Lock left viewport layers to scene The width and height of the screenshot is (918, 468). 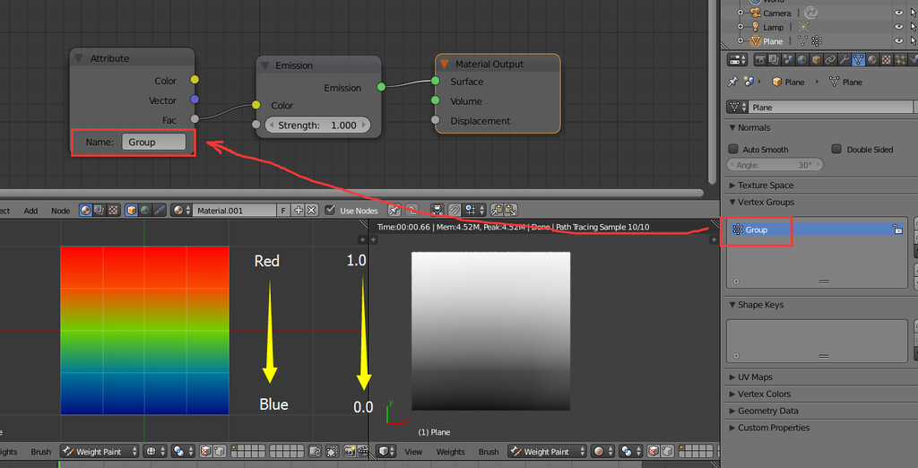point(315,452)
